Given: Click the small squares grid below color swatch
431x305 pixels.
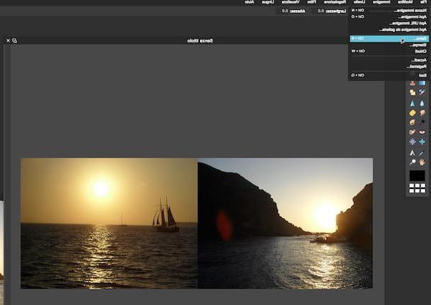Looking at the screenshot, I should pos(417,188).
